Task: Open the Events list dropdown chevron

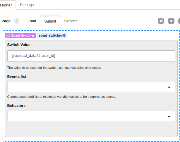Action: [169, 88]
